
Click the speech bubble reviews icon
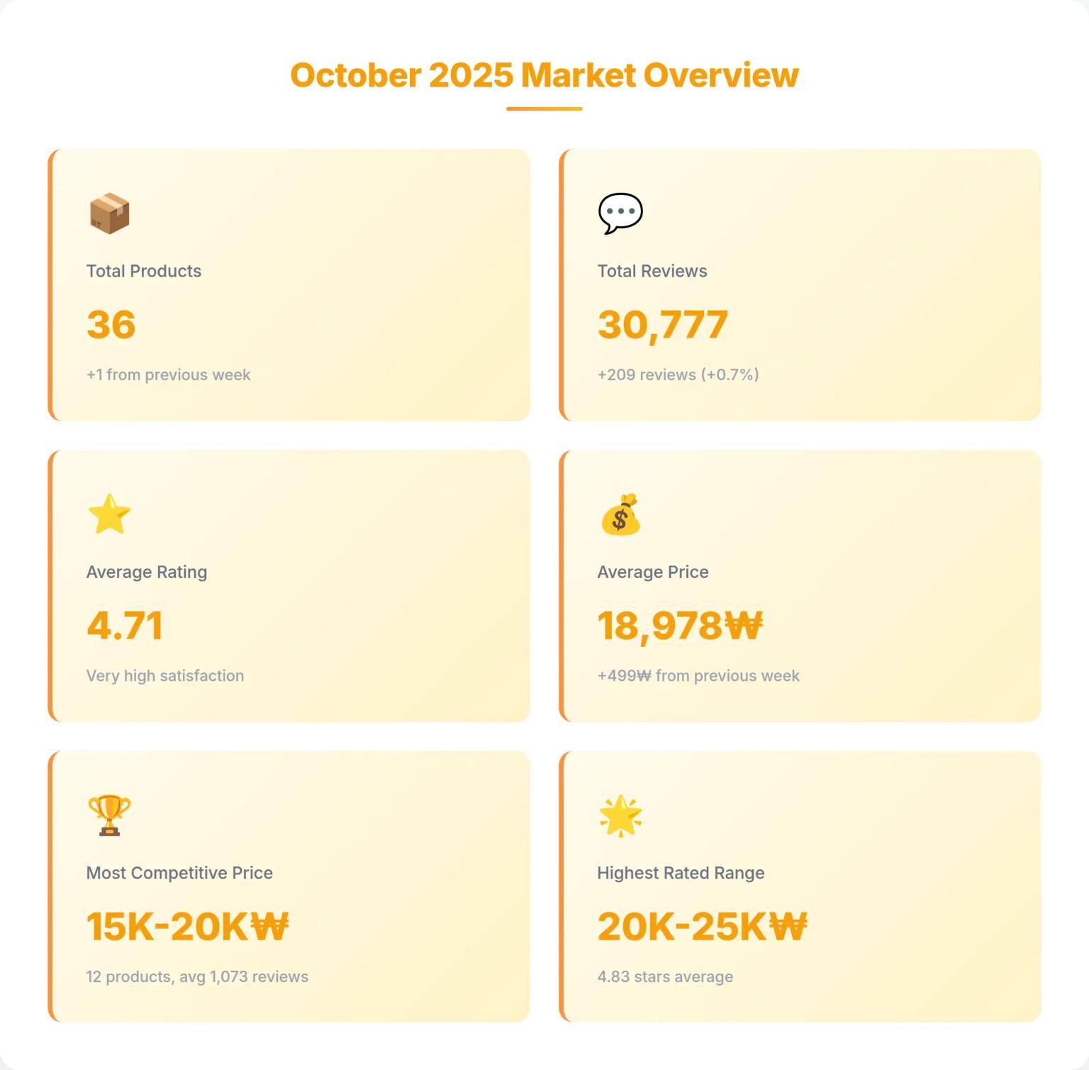coord(620,213)
